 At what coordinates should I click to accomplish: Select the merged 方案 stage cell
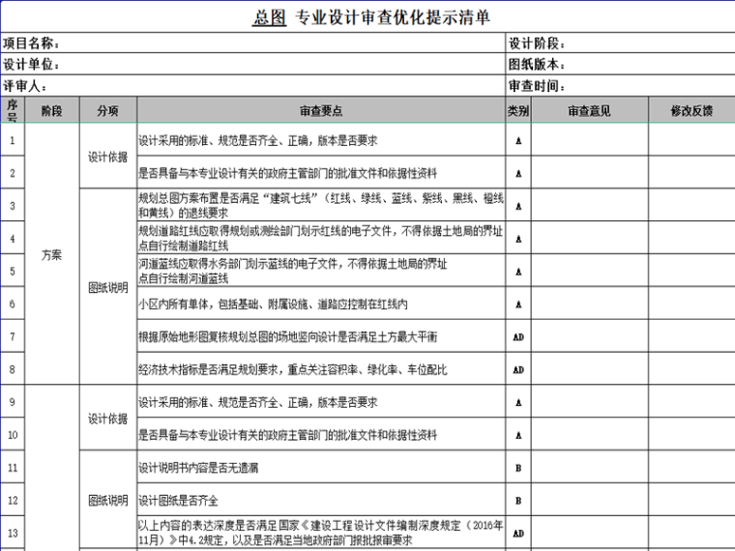coord(52,255)
